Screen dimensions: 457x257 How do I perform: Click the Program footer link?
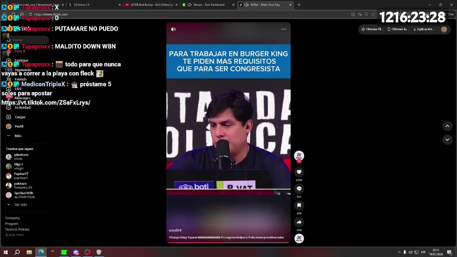(x=12, y=224)
